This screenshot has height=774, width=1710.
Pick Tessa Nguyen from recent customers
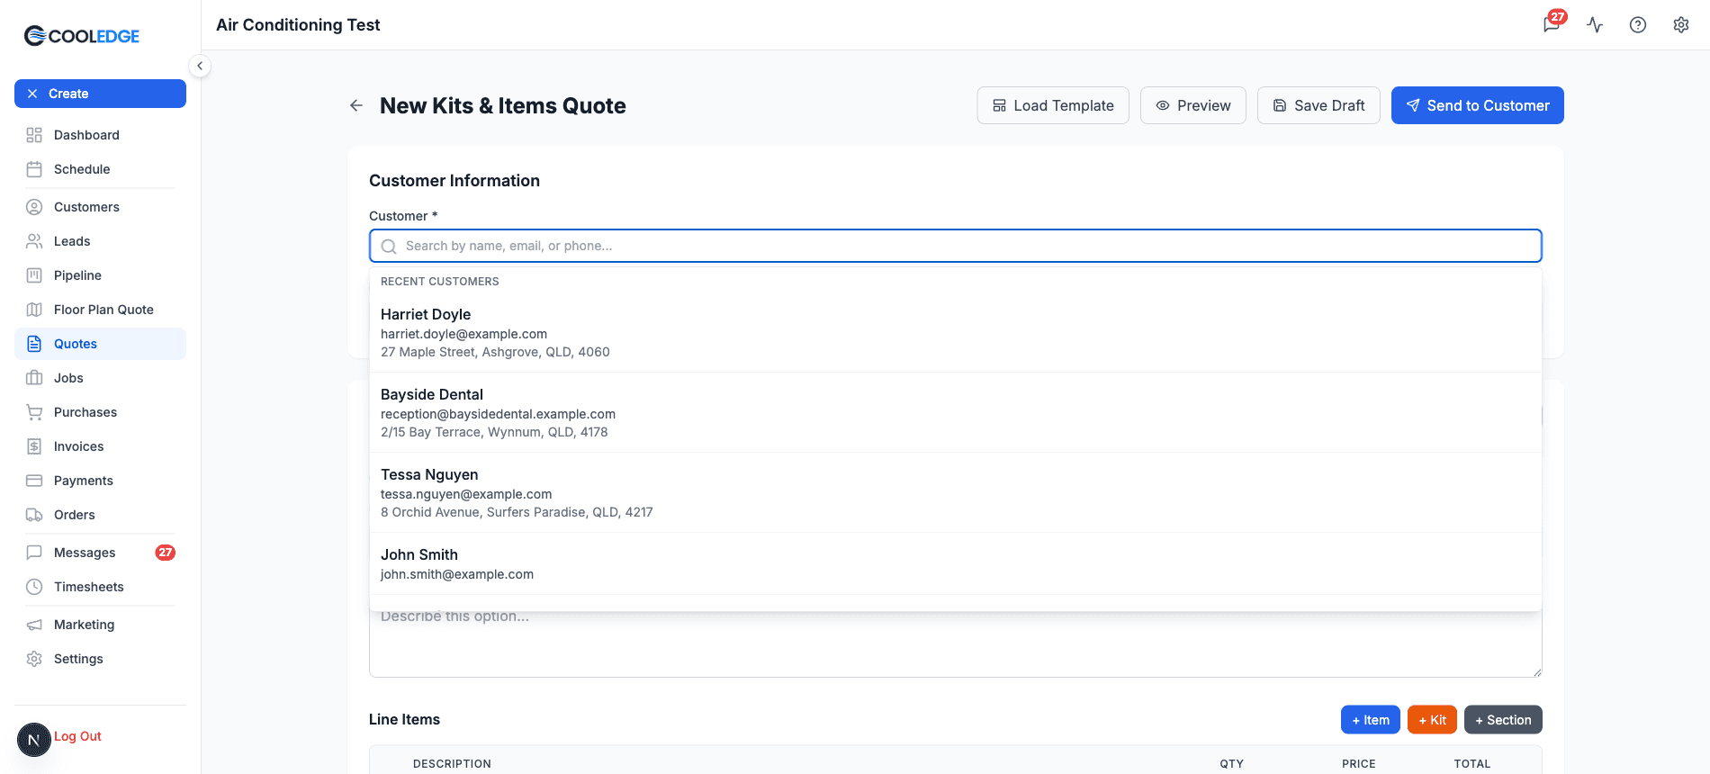(956, 492)
